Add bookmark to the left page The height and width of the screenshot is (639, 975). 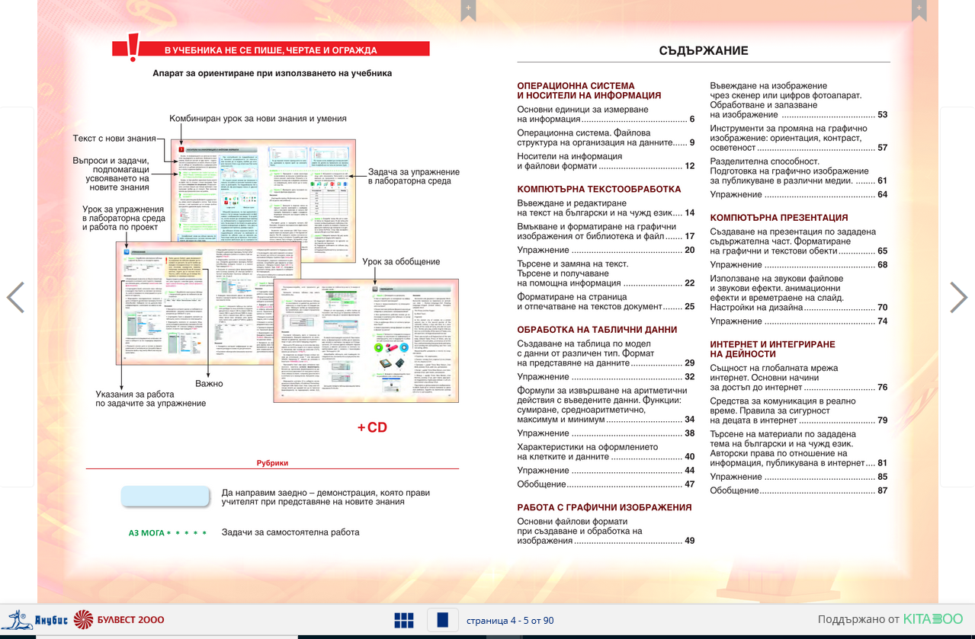point(468,10)
